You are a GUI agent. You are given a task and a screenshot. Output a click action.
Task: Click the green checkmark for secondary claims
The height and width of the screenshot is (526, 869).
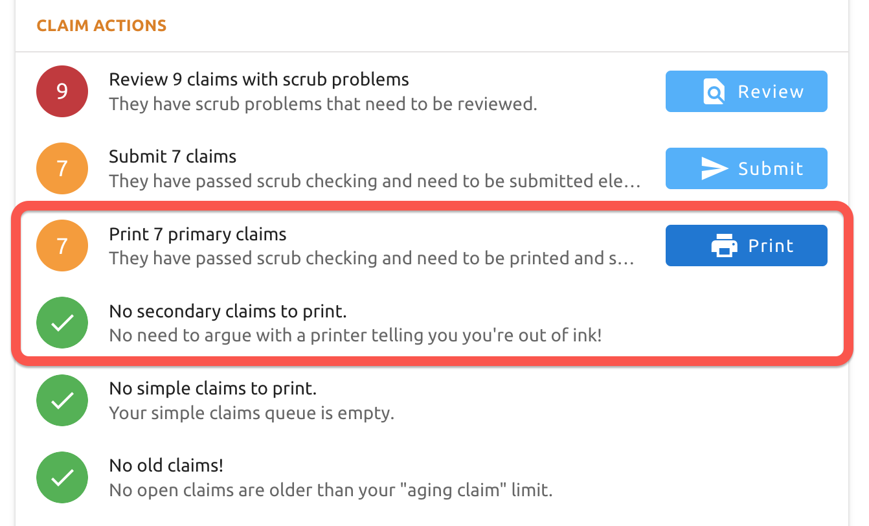(x=62, y=322)
